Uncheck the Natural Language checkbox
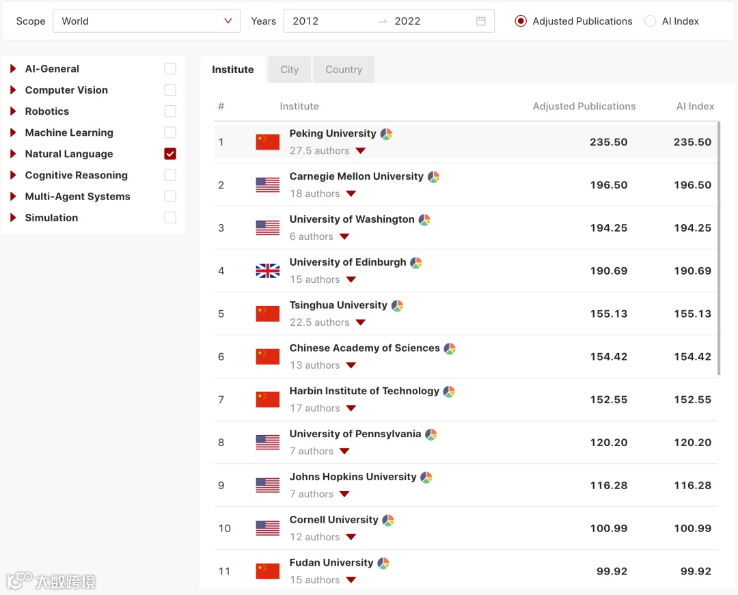This screenshot has width=738, height=595. pos(170,154)
